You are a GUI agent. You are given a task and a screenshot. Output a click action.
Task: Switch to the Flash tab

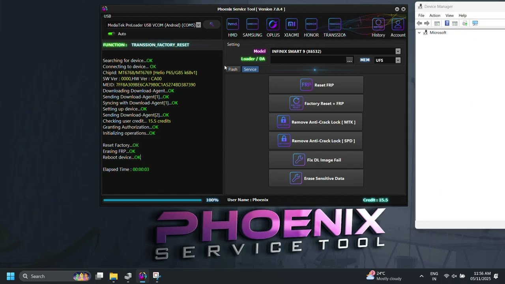point(233,69)
